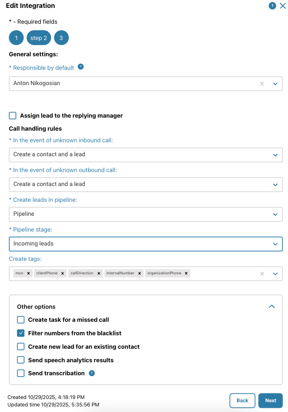The width and height of the screenshot is (288, 412).
Task: Remove the organizationPhone tag
Action: [186, 273]
